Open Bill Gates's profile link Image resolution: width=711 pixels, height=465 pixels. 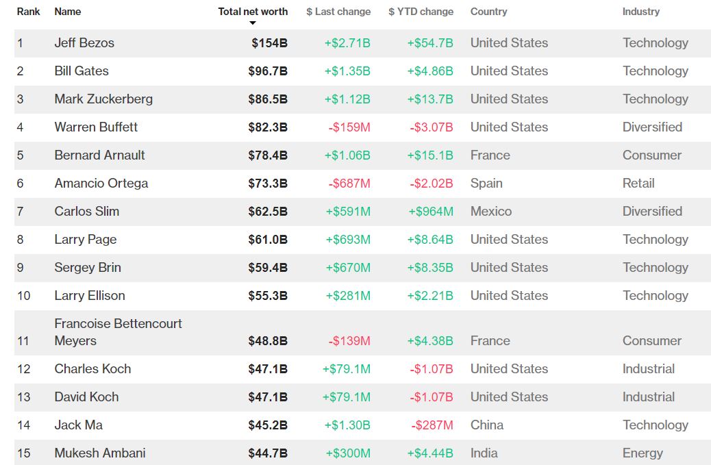82,71
